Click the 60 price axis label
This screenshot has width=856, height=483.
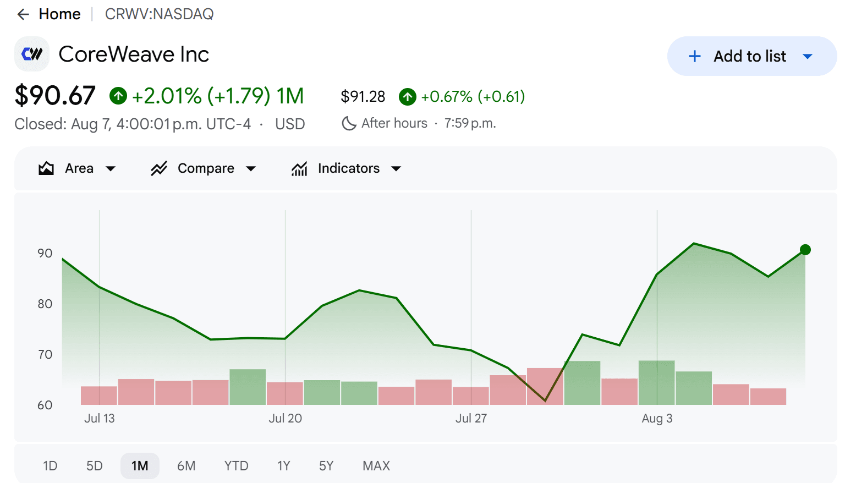45,405
